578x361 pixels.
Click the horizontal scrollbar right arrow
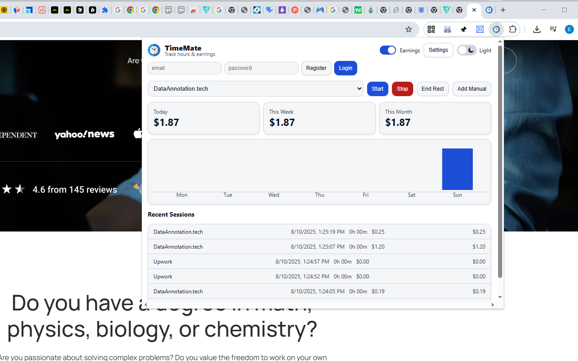pyautogui.click(x=493, y=305)
